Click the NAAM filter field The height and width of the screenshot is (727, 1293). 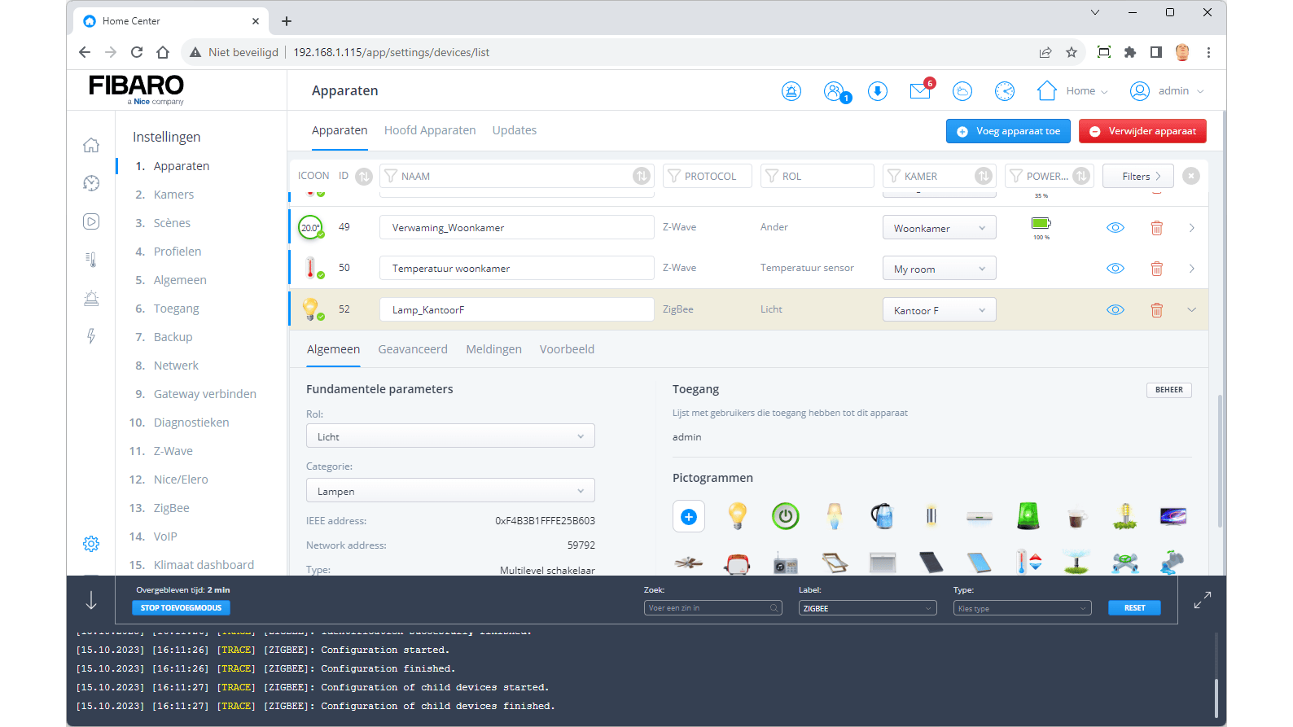click(516, 176)
